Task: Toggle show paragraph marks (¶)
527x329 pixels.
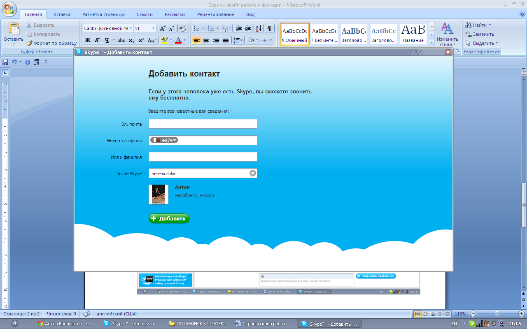Action: pos(269,28)
